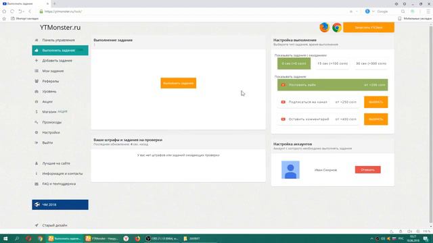Open the ЗАХВАТ folder taskbar item
The image size is (433, 243).
pyautogui.click(x=192, y=238)
